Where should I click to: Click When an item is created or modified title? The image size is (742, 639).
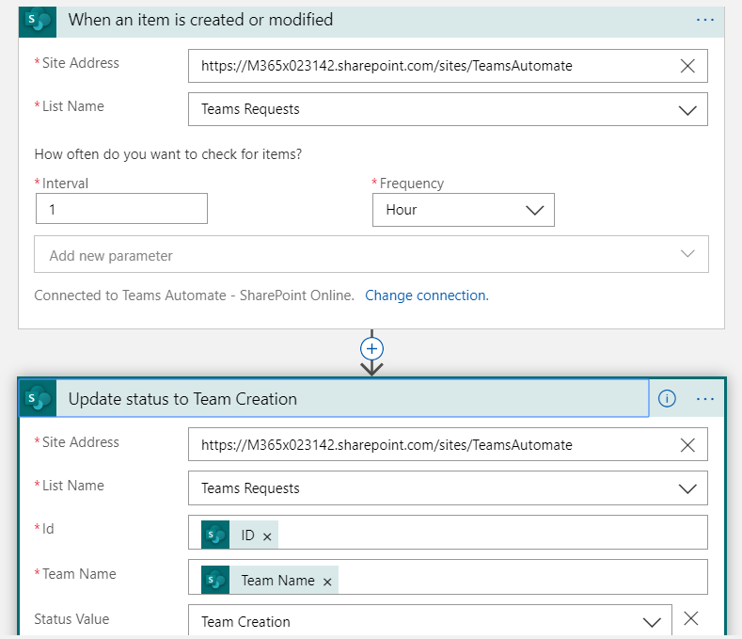click(200, 20)
